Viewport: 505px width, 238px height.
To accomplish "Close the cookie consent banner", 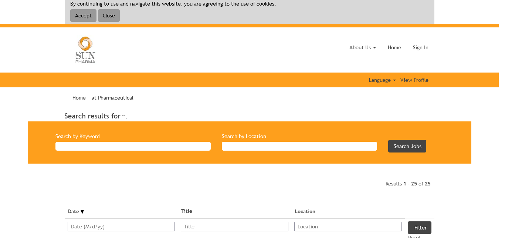I will tap(109, 16).
